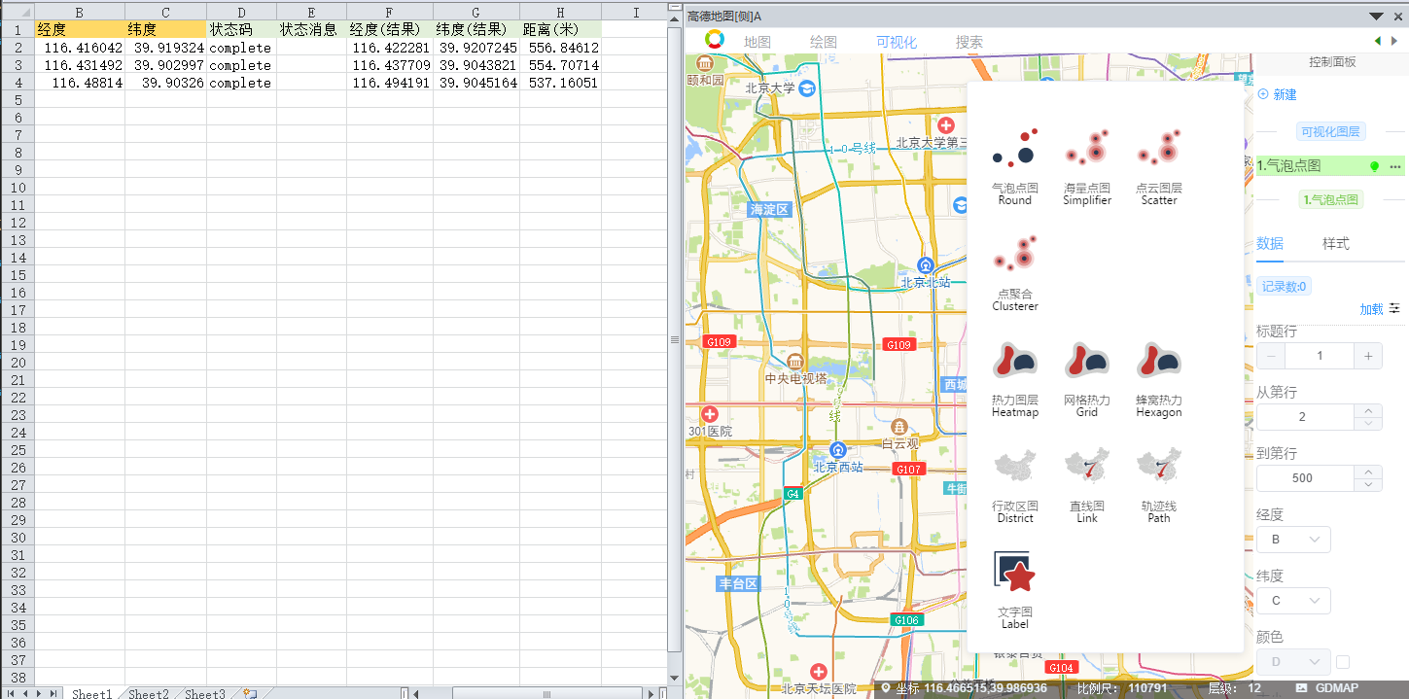The image size is (1409, 699).
Task: Select row header 4 in spreadsheet
Action: tap(17, 83)
